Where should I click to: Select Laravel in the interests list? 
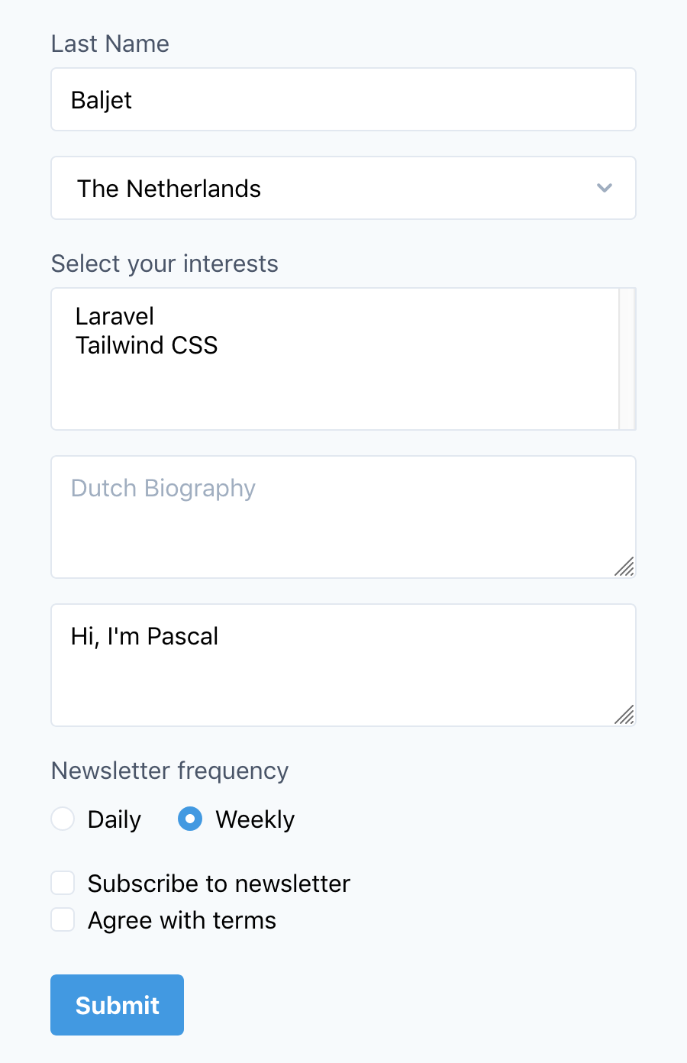click(x=115, y=316)
